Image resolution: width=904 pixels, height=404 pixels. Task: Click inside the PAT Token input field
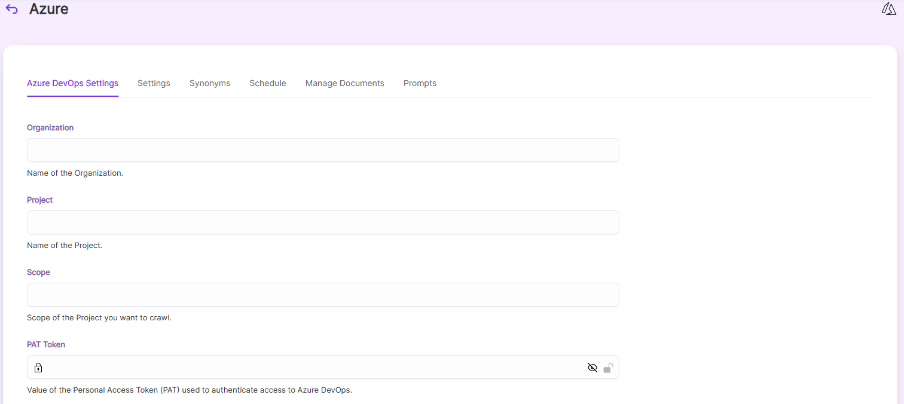point(323,368)
